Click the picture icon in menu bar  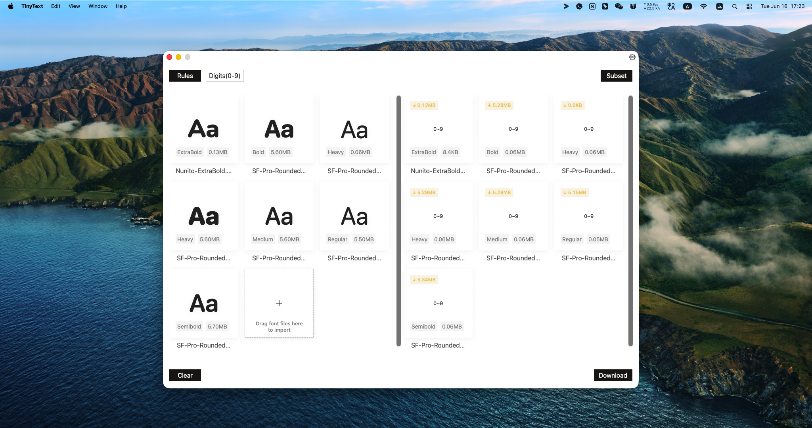point(720,6)
